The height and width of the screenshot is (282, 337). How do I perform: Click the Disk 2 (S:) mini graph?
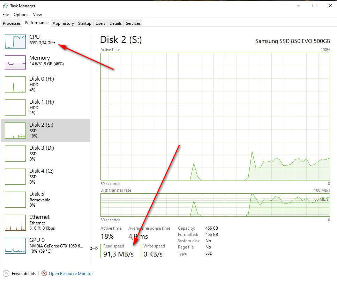point(15,131)
